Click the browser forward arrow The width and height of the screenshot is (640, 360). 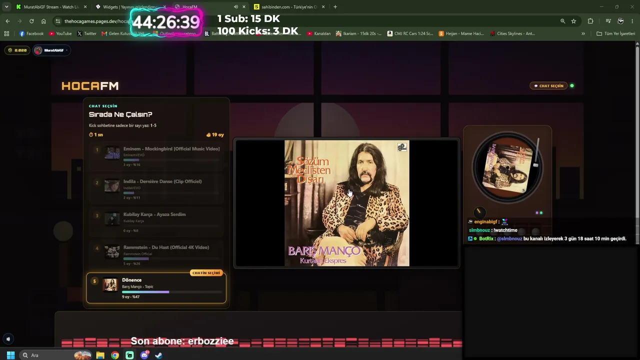(19, 21)
